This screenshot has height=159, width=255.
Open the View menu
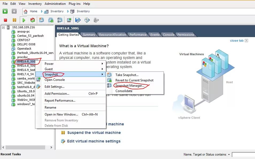tap(22, 3)
